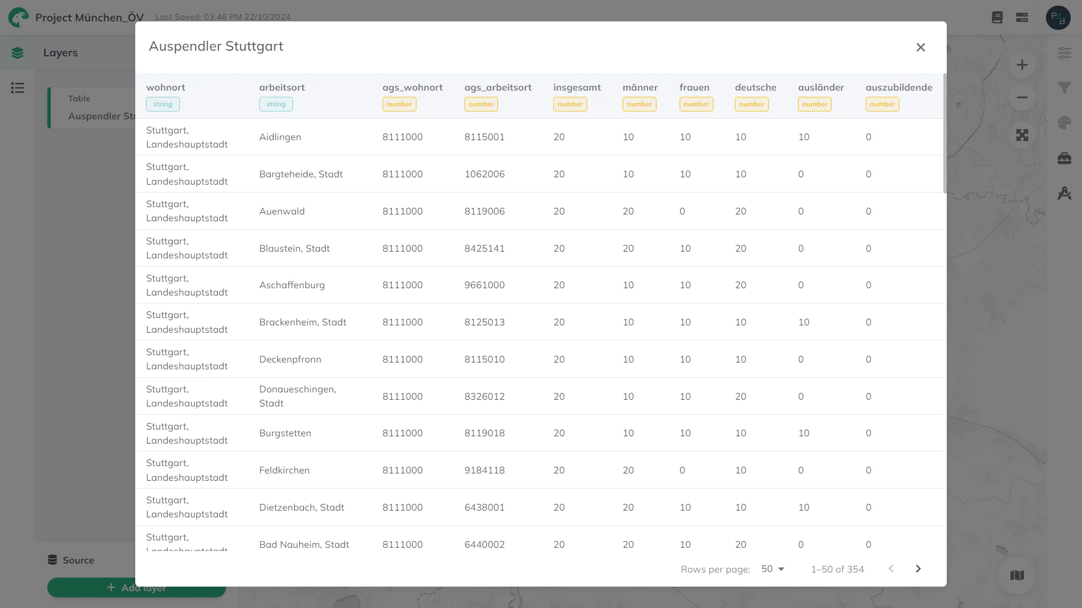The image size is (1082, 608).
Task: Open the user avatar menu
Action: pos(1058,17)
